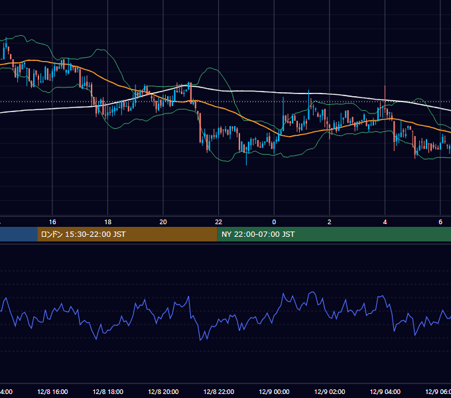The height and width of the screenshot is (398, 451).
Task: Click the 12/8 16:00 date label
Action: click(x=52, y=391)
